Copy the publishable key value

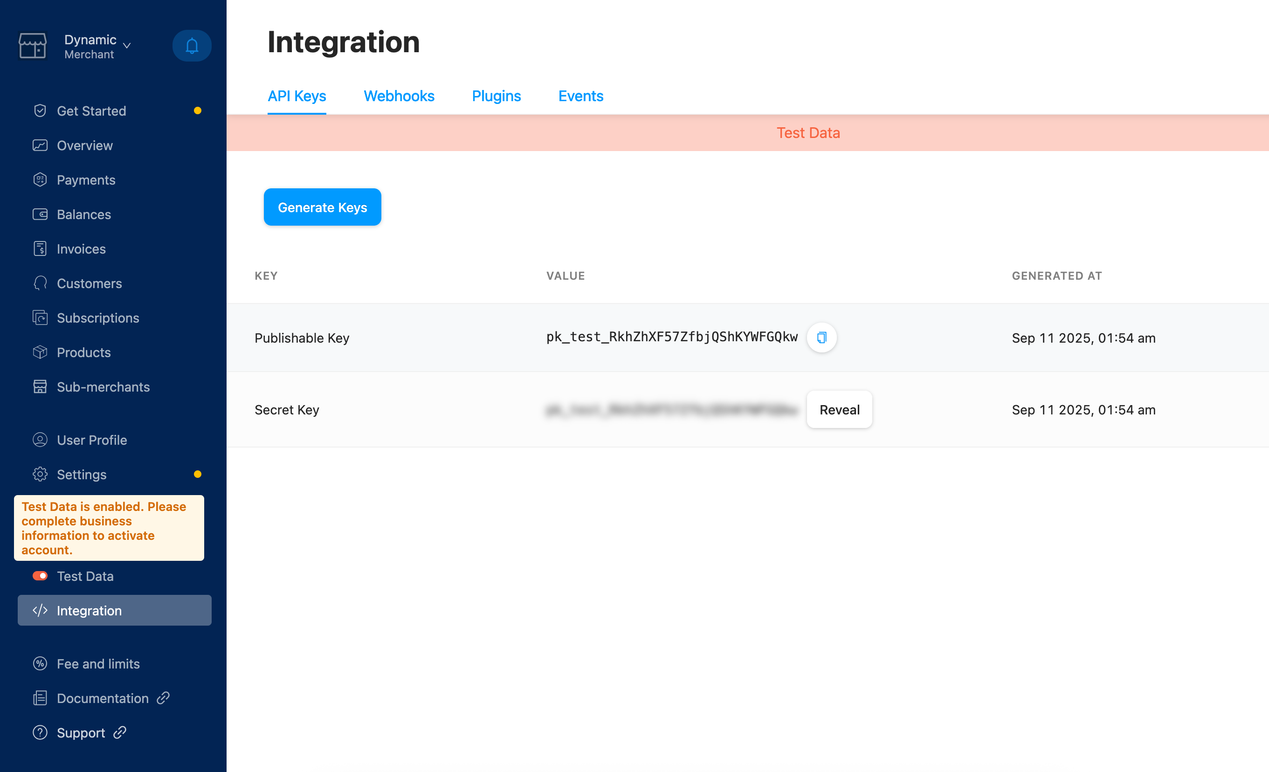click(x=821, y=338)
